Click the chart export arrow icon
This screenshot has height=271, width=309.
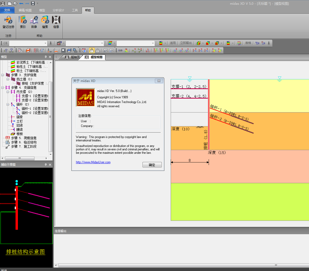(x=84, y=50)
